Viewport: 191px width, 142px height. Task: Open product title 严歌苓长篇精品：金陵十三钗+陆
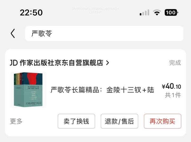(x=102, y=90)
